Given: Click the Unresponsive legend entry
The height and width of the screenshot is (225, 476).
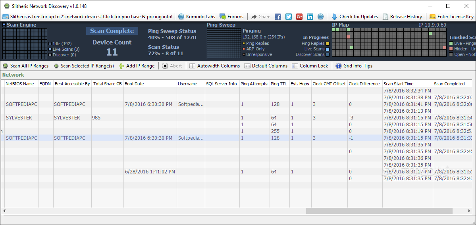Looking at the screenshot, I should 257,54.
